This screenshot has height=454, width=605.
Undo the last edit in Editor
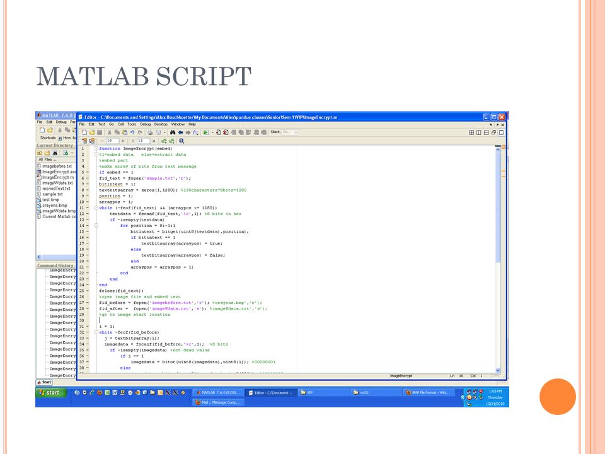(132, 132)
